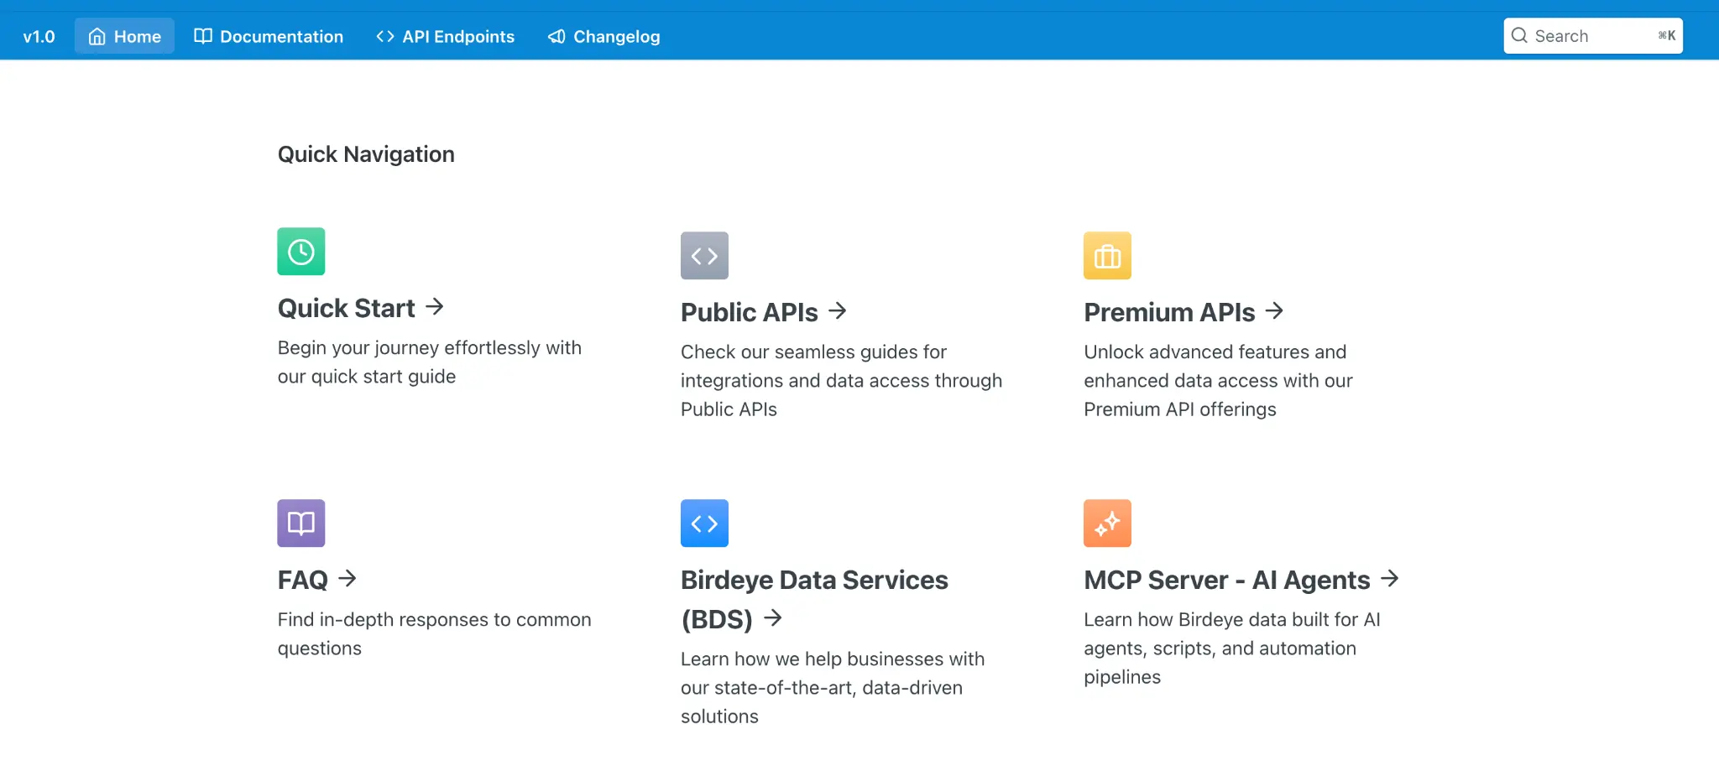Click text 'Learn how Birdeye data built for AI'

1232,619
